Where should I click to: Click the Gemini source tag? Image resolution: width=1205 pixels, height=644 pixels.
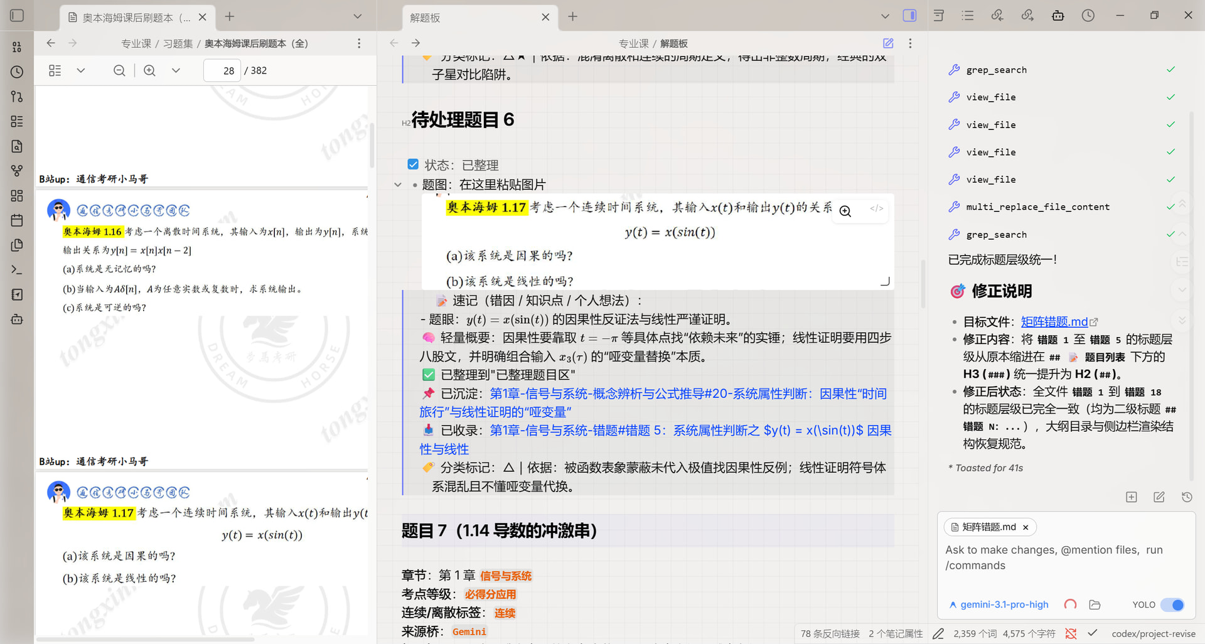point(469,631)
